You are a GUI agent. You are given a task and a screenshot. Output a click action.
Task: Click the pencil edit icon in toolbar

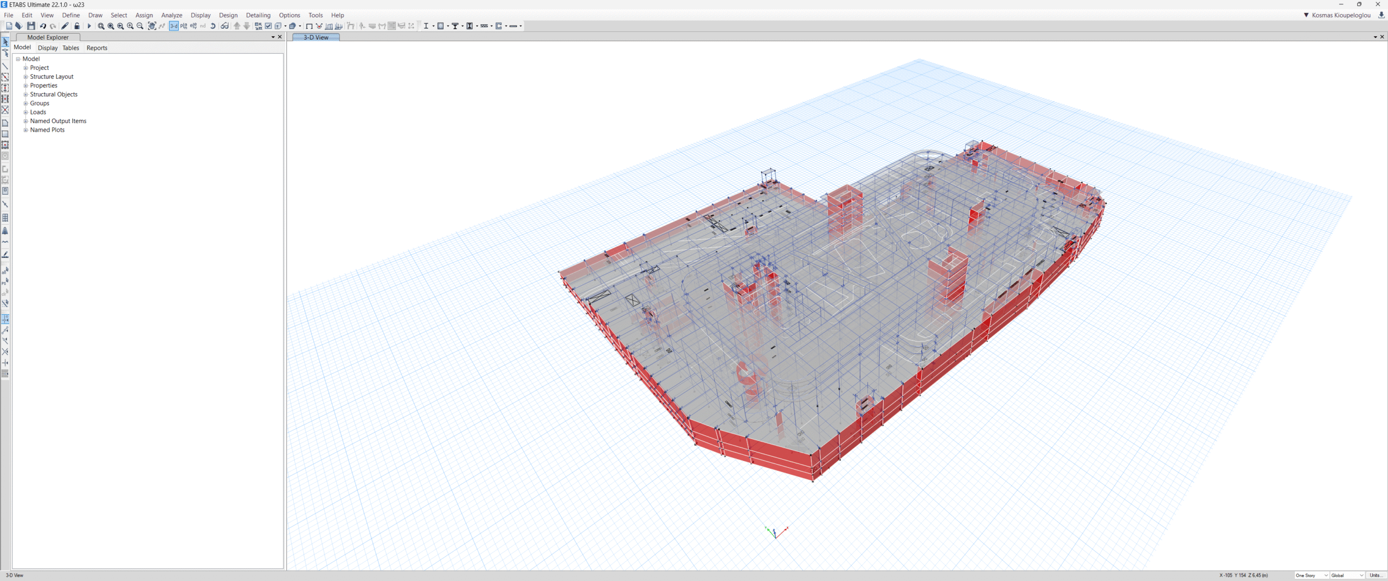65,26
